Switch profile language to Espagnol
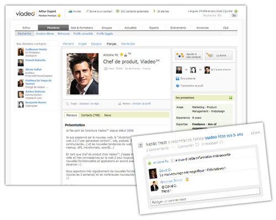 (96, 43)
